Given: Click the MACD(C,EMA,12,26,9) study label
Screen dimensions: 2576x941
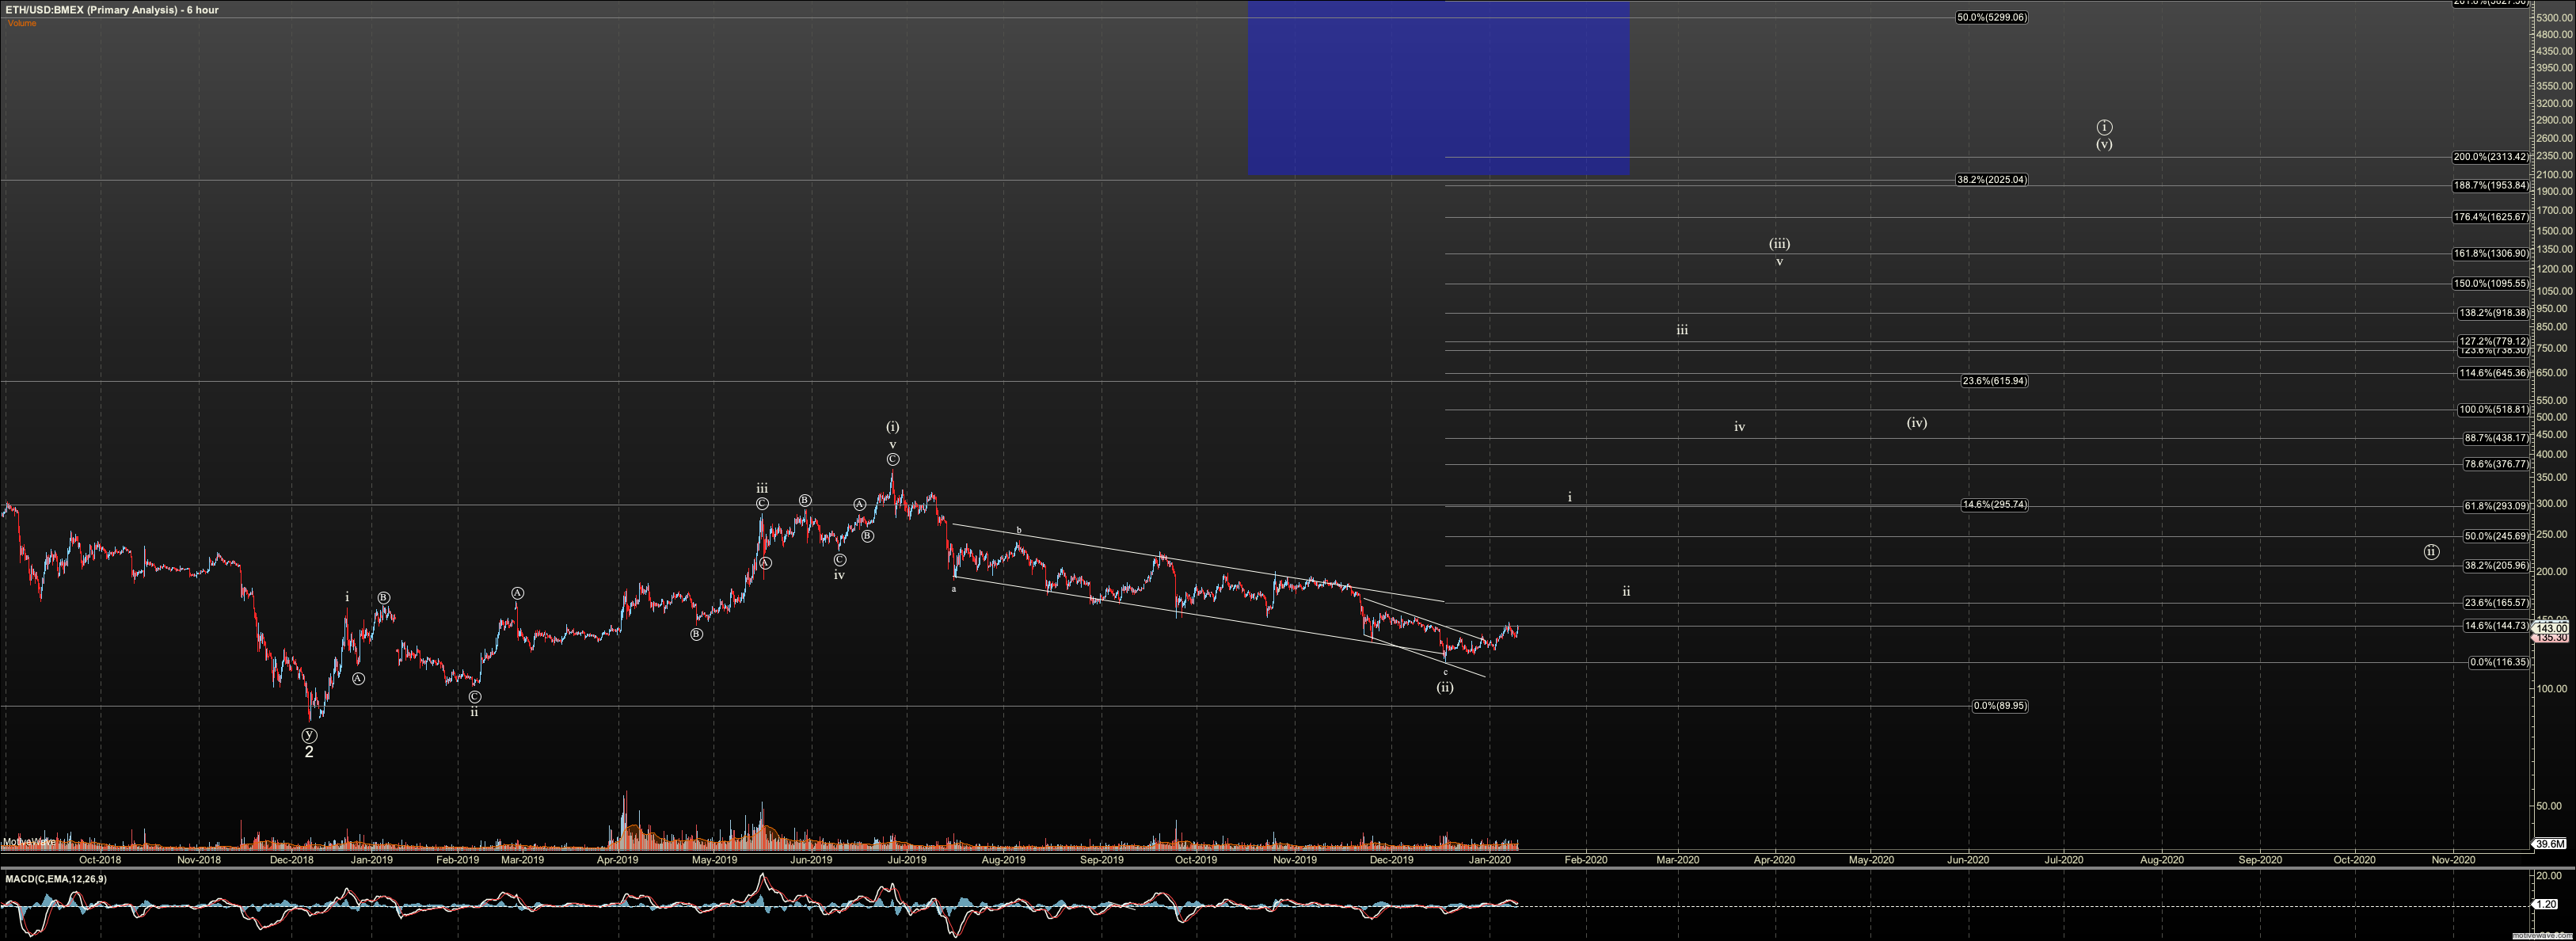Looking at the screenshot, I should (56, 879).
